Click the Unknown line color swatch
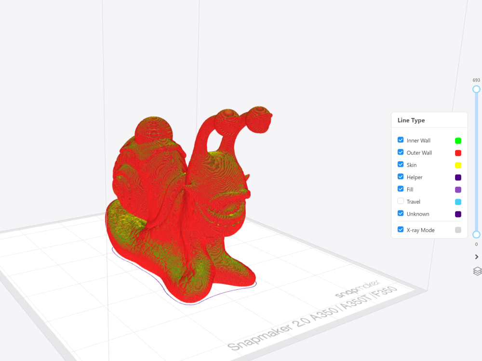This screenshot has height=361, width=482. click(458, 214)
